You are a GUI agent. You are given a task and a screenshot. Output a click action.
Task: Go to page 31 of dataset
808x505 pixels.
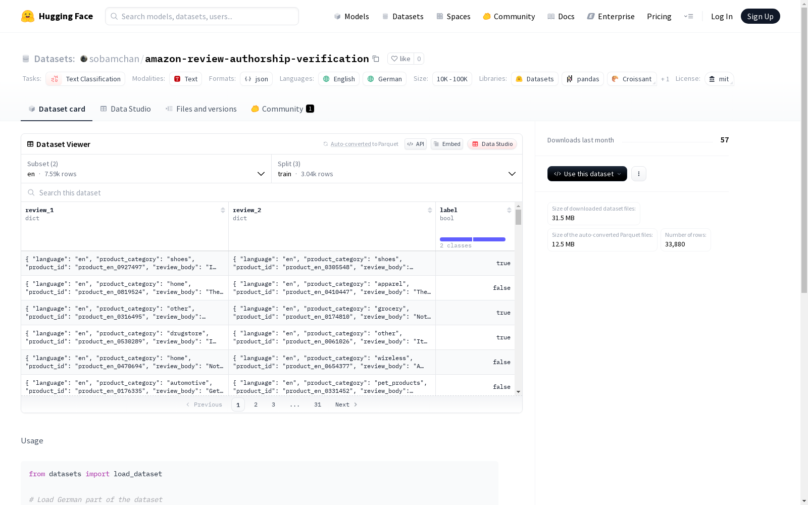pos(318,405)
